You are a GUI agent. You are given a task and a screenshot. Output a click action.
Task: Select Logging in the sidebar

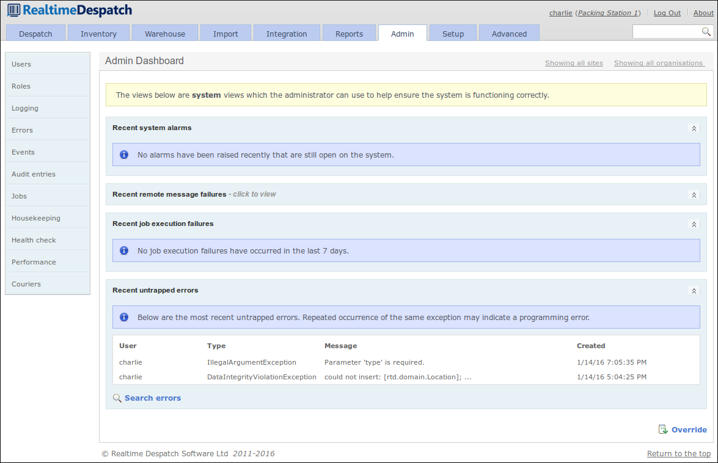tap(48, 108)
